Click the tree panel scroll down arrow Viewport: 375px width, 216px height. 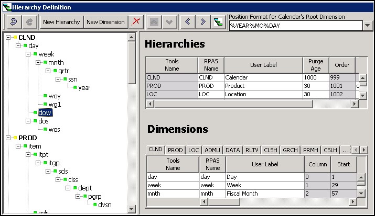(131, 209)
